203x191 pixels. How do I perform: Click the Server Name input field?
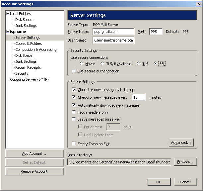[113, 32]
